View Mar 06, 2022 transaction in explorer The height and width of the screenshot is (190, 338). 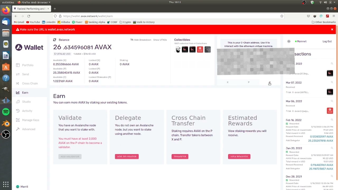point(332,101)
